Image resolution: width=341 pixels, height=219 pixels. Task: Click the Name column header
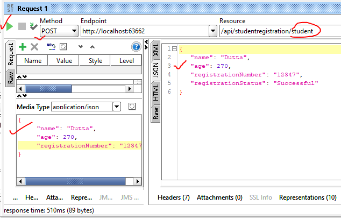[x=33, y=60]
